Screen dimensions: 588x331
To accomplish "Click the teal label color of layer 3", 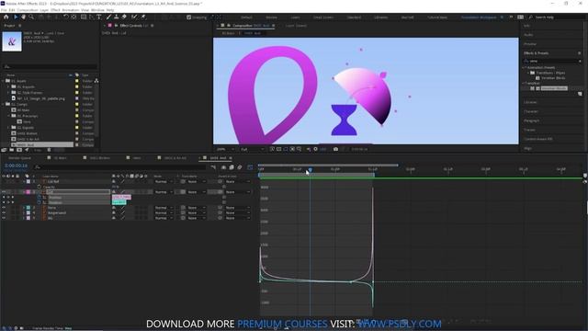I will [28, 208].
